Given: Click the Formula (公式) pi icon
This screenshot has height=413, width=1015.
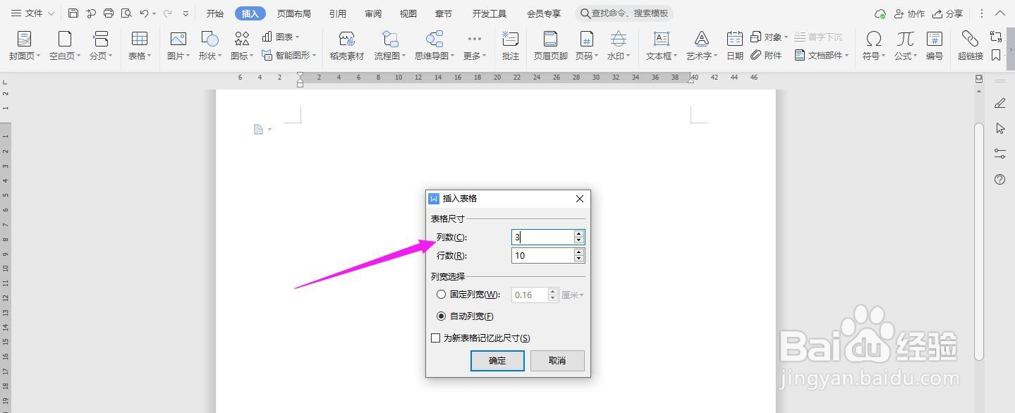Looking at the screenshot, I should click(905, 38).
